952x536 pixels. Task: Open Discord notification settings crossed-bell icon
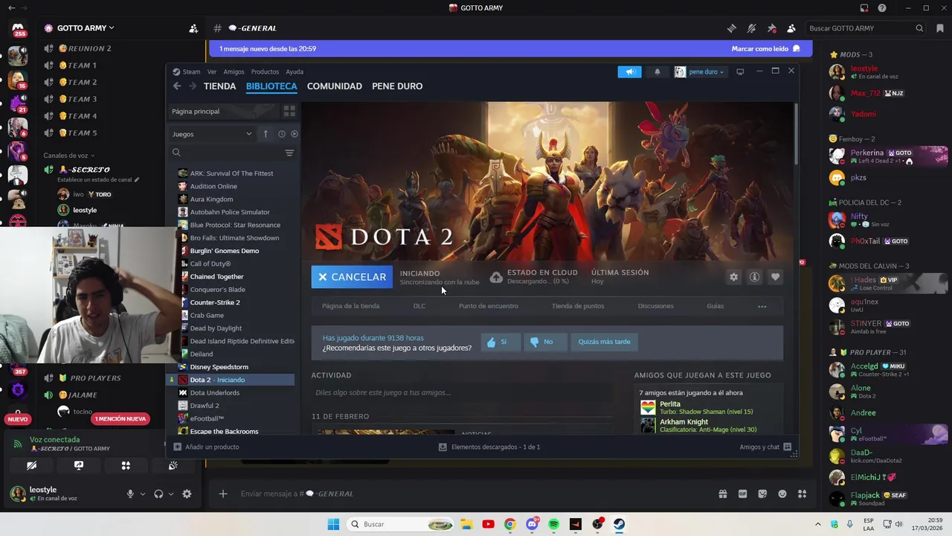[751, 28]
